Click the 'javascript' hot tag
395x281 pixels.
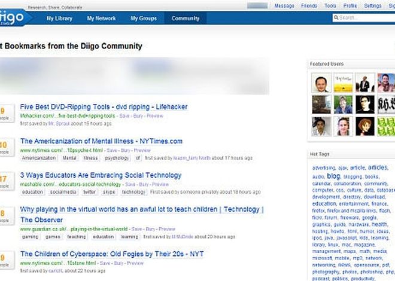point(347,238)
